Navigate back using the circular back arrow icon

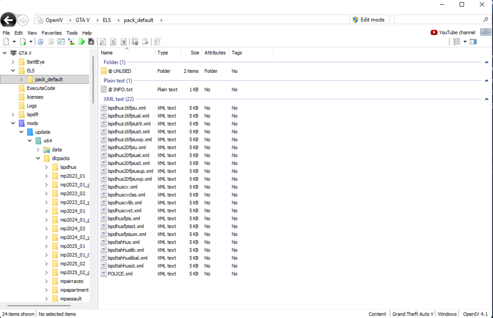pyautogui.click(x=8, y=20)
